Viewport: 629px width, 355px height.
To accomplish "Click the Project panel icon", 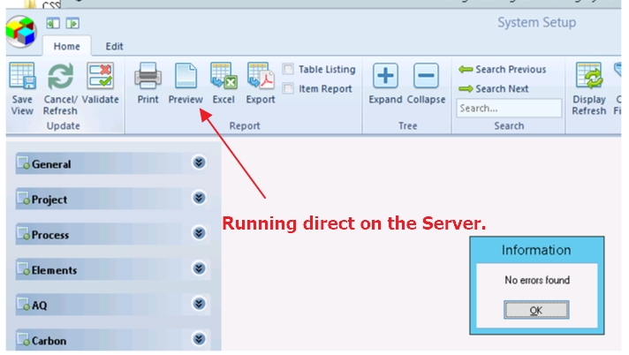I will pos(24,198).
